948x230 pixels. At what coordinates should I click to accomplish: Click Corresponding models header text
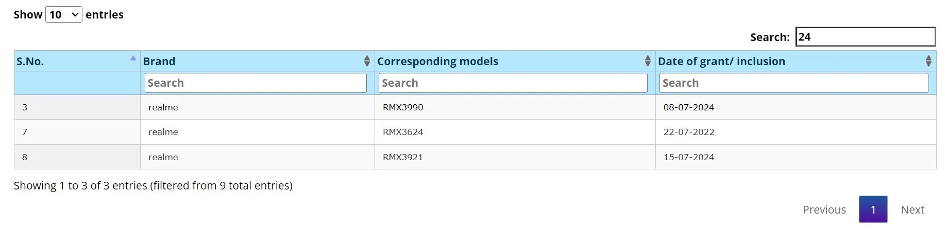[x=438, y=61]
